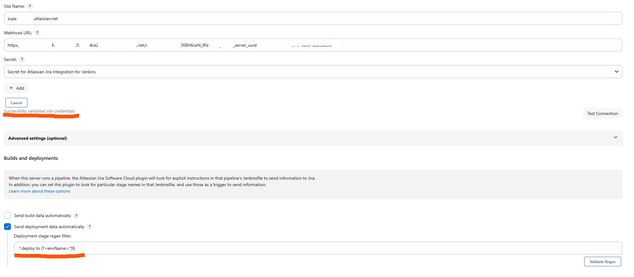634x277 pixels.
Task: Click Validate Regex button
Action: pyautogui.click(x=602, y=262)
